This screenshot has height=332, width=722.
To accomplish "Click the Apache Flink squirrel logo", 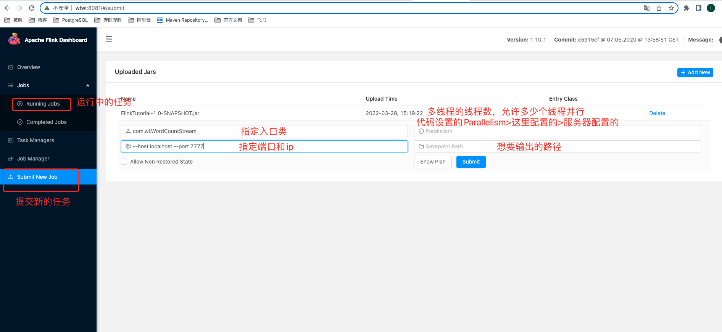I will point(14,39).
